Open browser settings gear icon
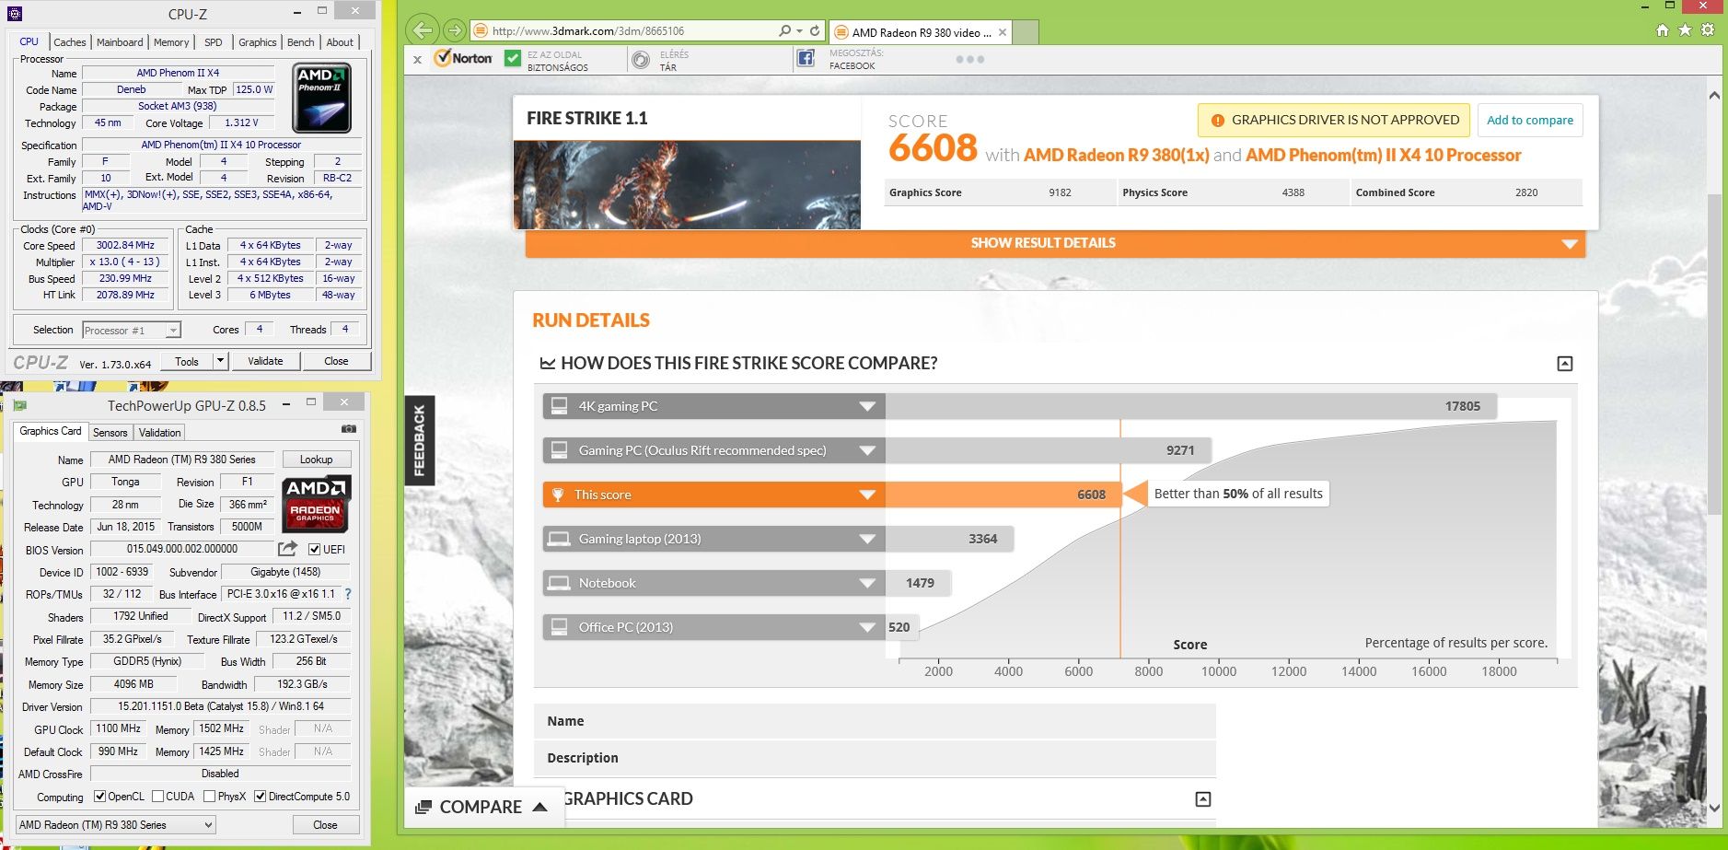 pyautogui.click(x=1708, y=30)
